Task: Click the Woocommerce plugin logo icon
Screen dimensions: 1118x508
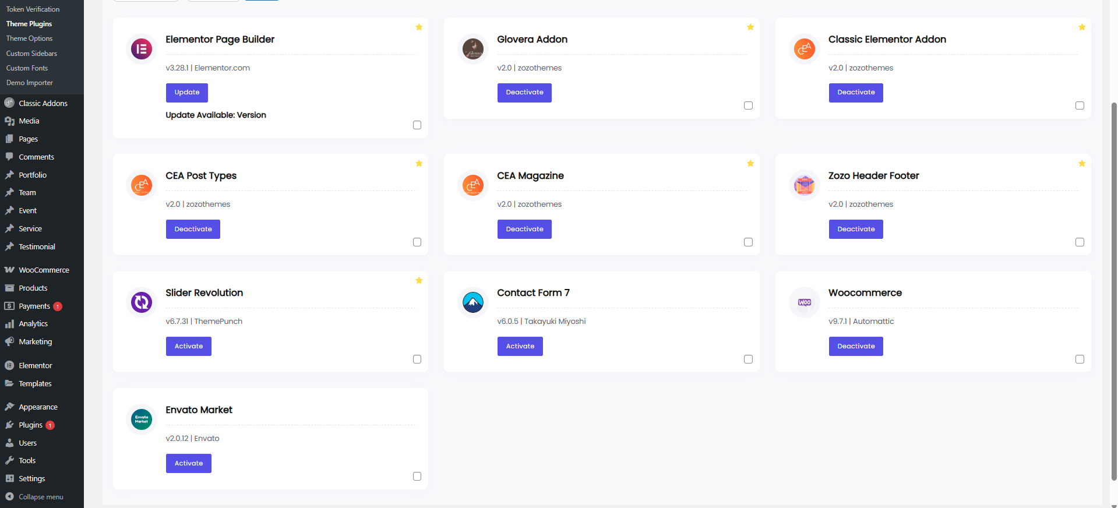Action: coord(804,302)
